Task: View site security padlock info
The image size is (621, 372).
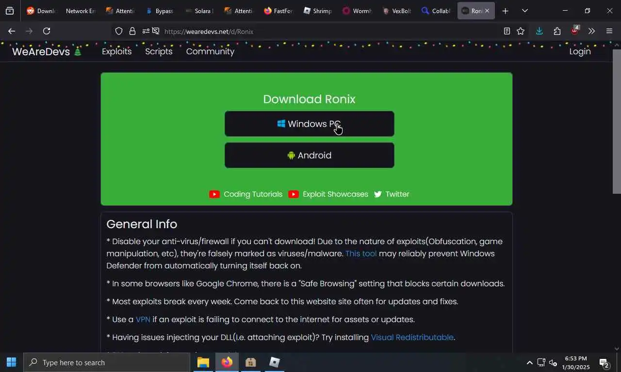Action: [x=132, y=31]
